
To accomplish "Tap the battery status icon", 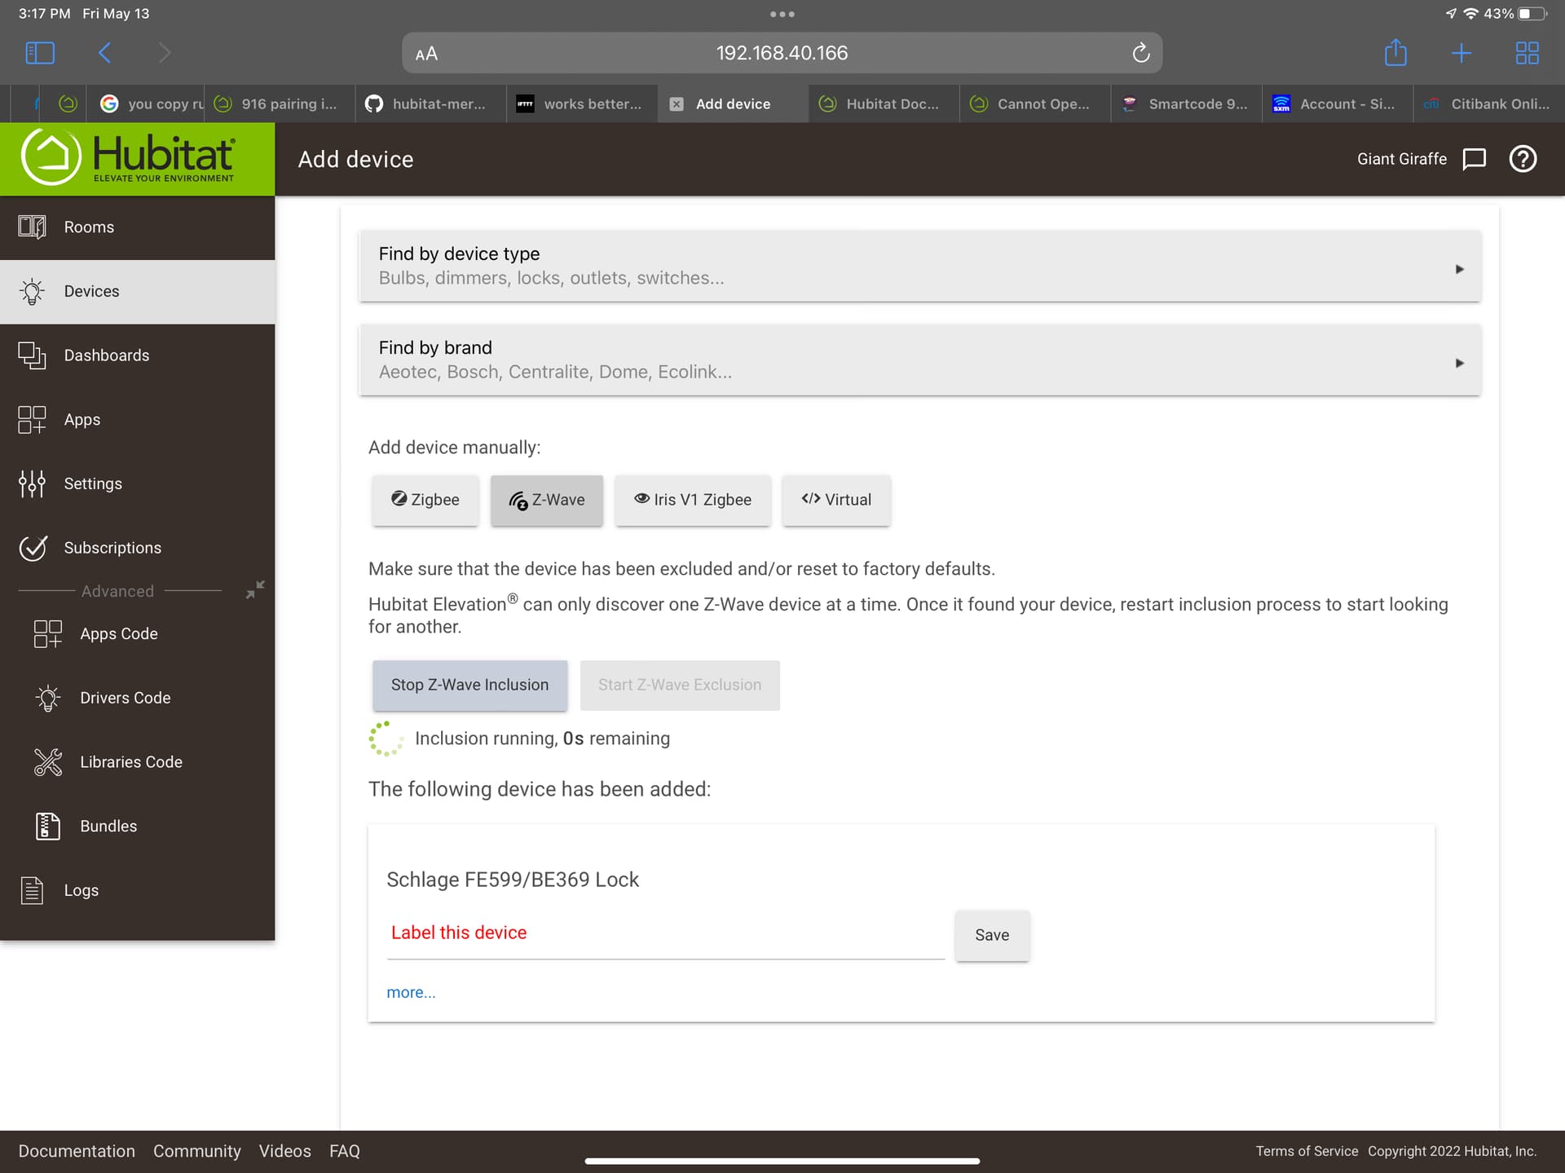I will (x=1533, y=14).
